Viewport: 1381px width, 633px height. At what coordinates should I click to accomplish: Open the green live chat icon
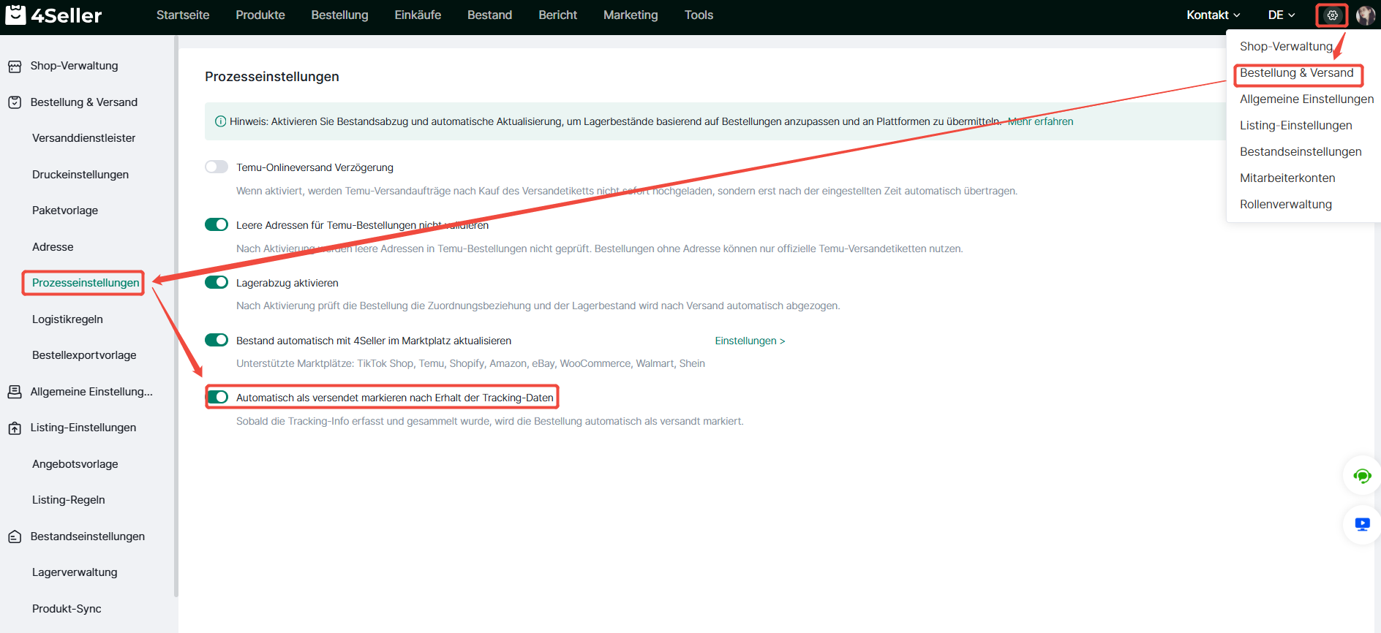click(1362, 476)
